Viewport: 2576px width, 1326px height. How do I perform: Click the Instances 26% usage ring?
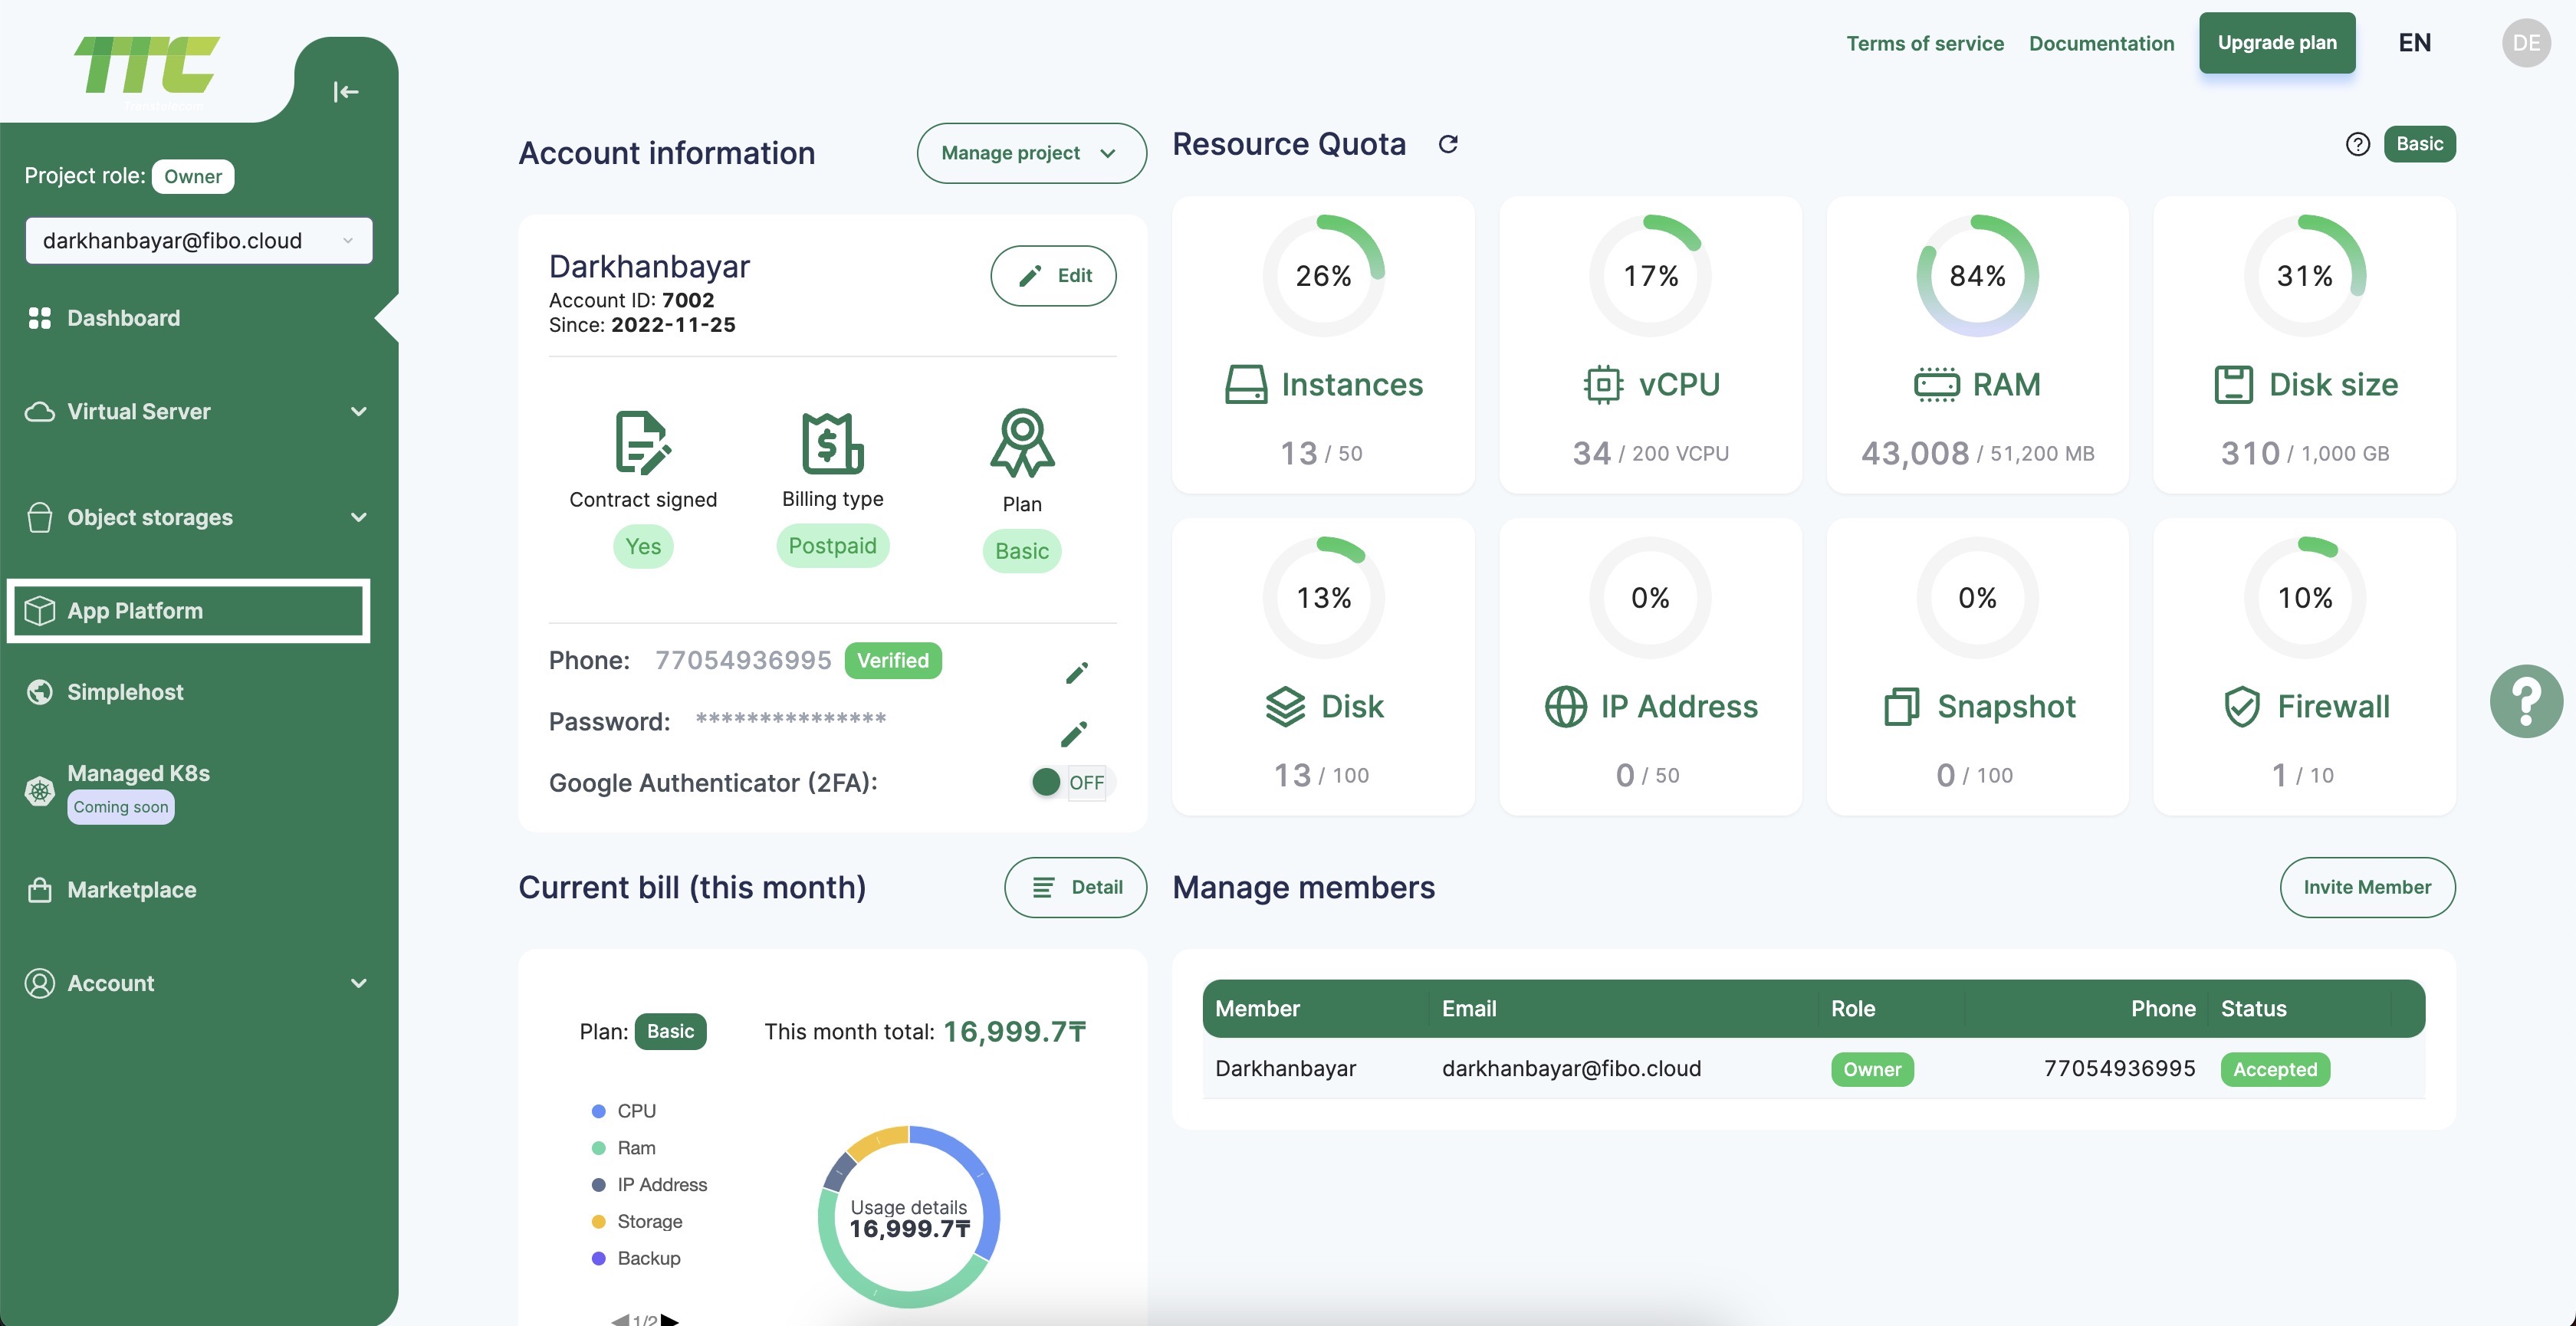tap(1323, 275)
